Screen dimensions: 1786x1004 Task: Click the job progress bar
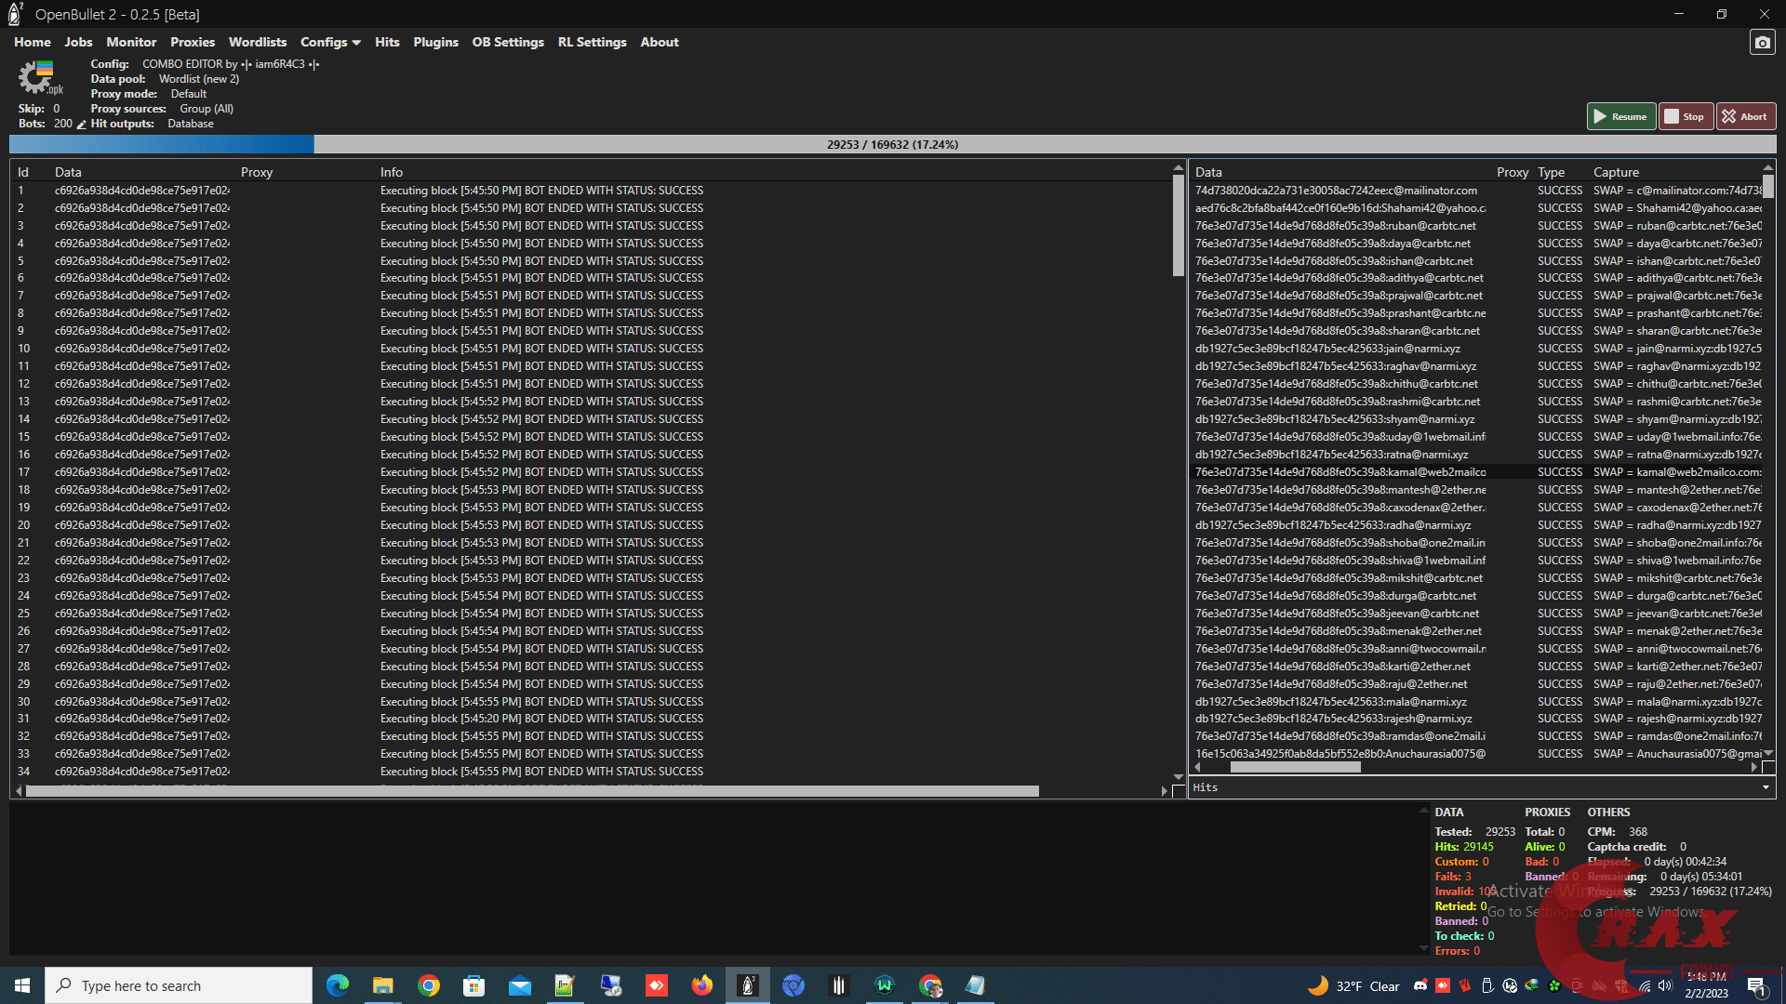(892, 144)
